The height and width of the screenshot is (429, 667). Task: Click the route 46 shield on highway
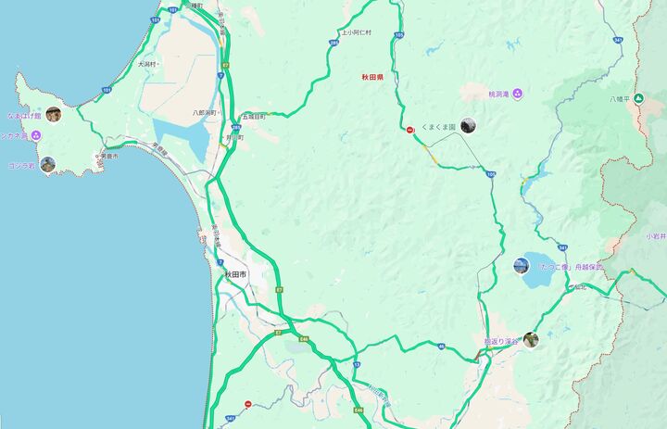click(x=442, y=347)
